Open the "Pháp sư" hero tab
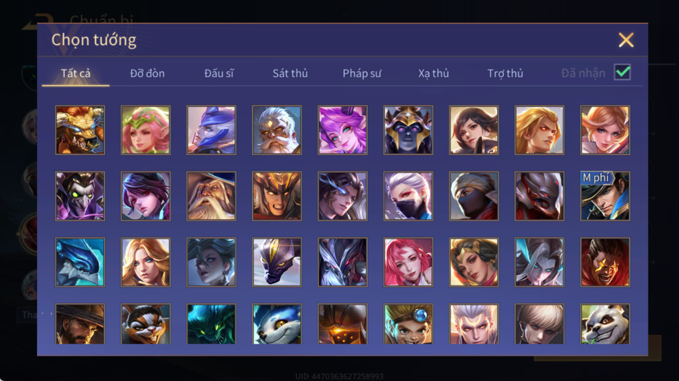Image resolution: width=679 pixels, height=381 pixels. pyautogui.click(x=362, y=74)
